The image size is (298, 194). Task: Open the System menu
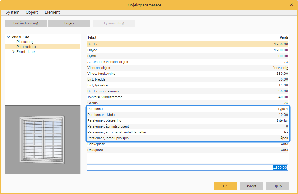12,12
